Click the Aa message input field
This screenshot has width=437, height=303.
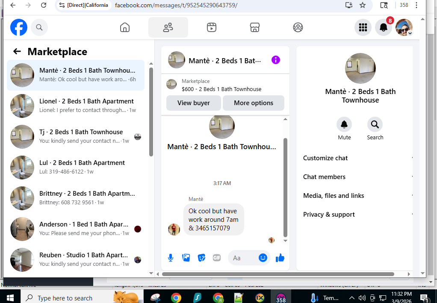click(242, 258)
